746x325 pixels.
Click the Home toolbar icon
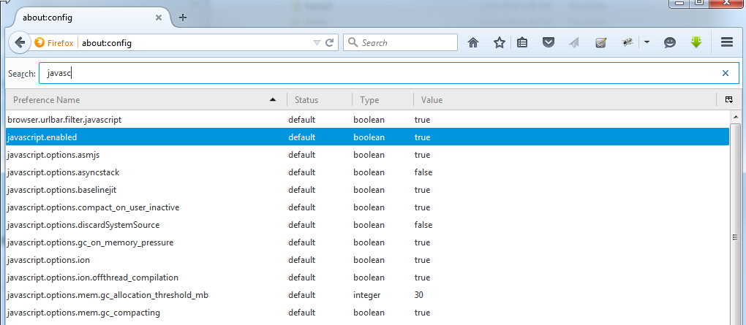click(x=473, y=43)
